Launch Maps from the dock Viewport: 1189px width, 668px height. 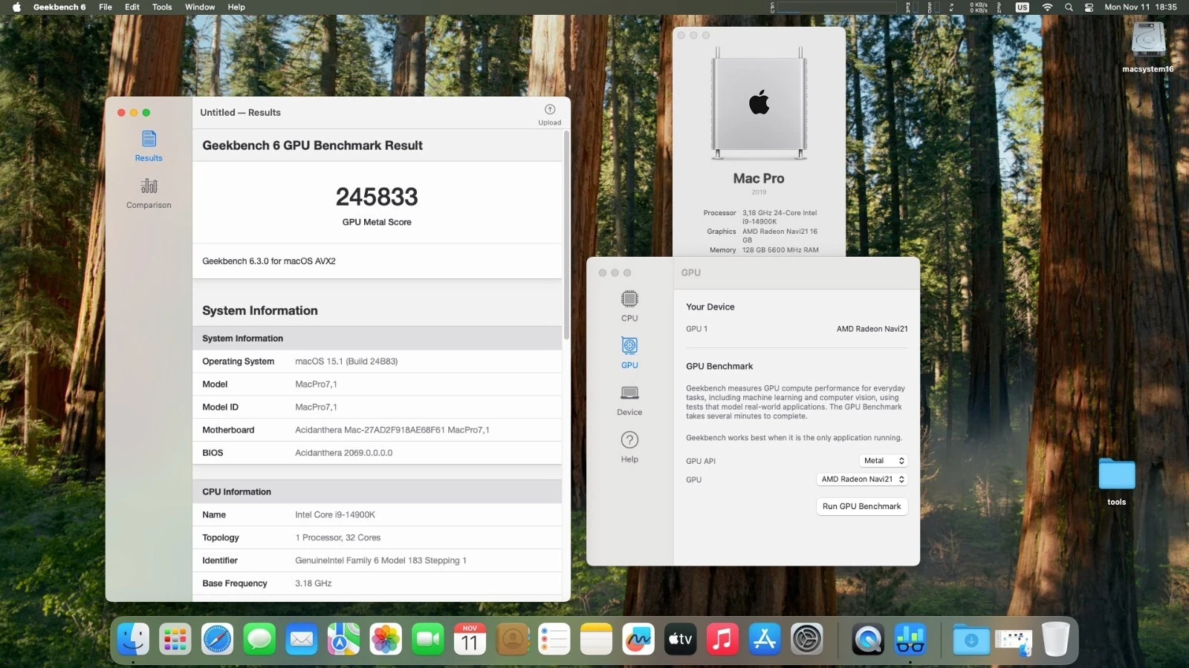click(344, 638)
